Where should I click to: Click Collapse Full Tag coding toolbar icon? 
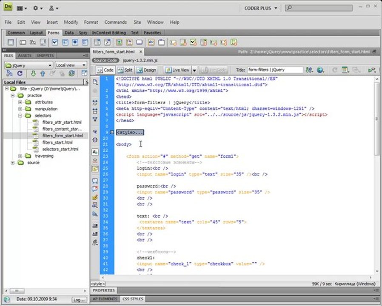tap(95, 103)
